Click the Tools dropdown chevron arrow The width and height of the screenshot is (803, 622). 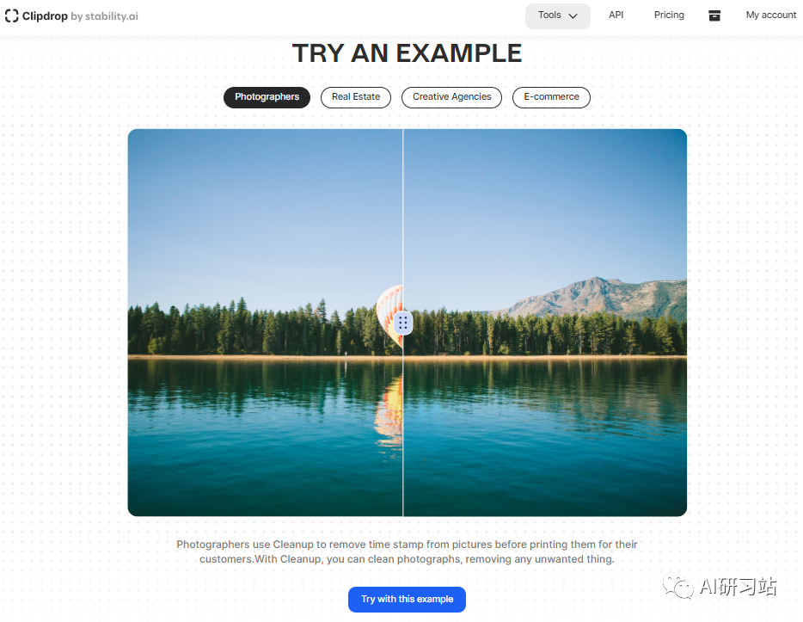[x=573, y=15]
